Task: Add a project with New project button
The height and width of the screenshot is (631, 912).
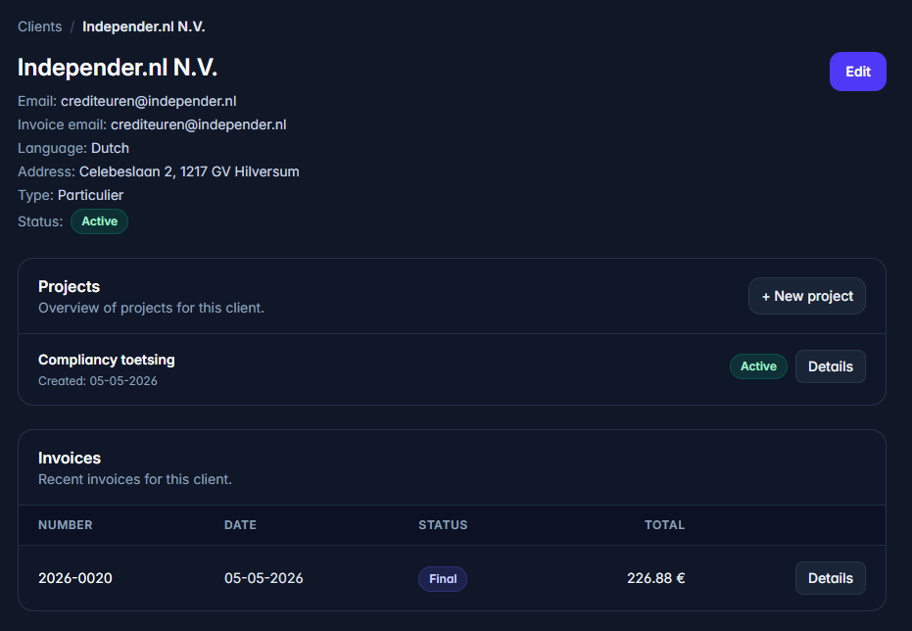Action: (x=807, y=296)
